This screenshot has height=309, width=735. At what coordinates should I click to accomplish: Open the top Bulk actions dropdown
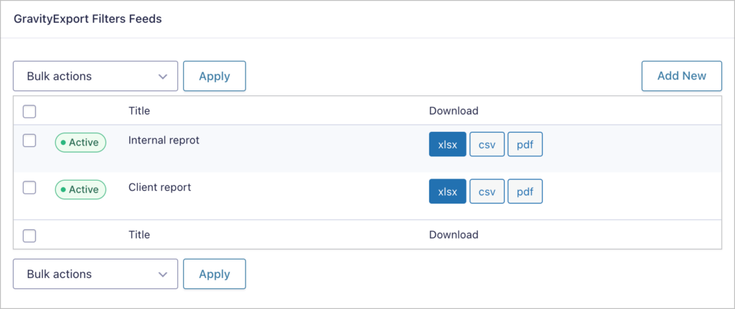point(95,76)
